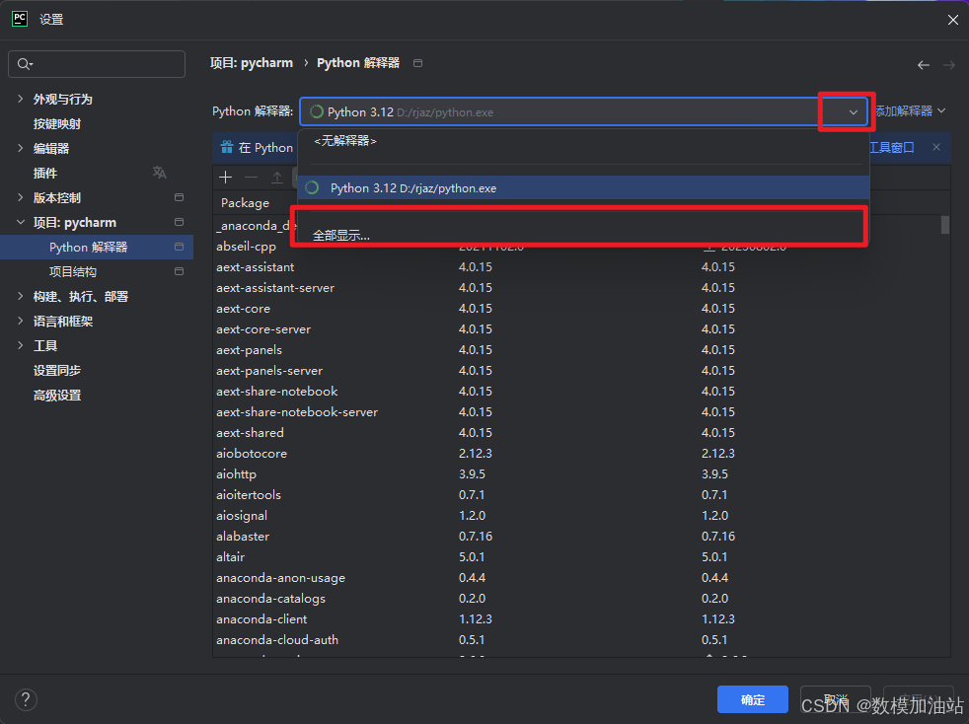Click the translation icon beside 插件
969x724 pixels.
[160, 173]
